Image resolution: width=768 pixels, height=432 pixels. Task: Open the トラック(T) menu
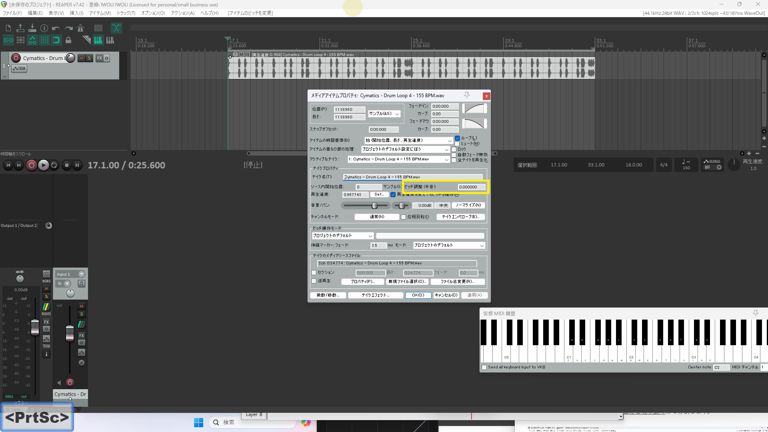(x=126, y=13)
